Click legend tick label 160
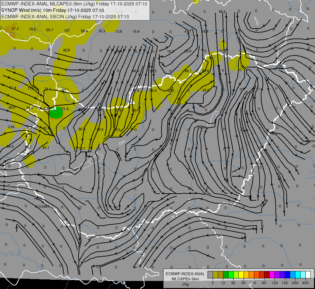Image resolution: width=315 pixels, height=289 pixels. coord(285,283)
